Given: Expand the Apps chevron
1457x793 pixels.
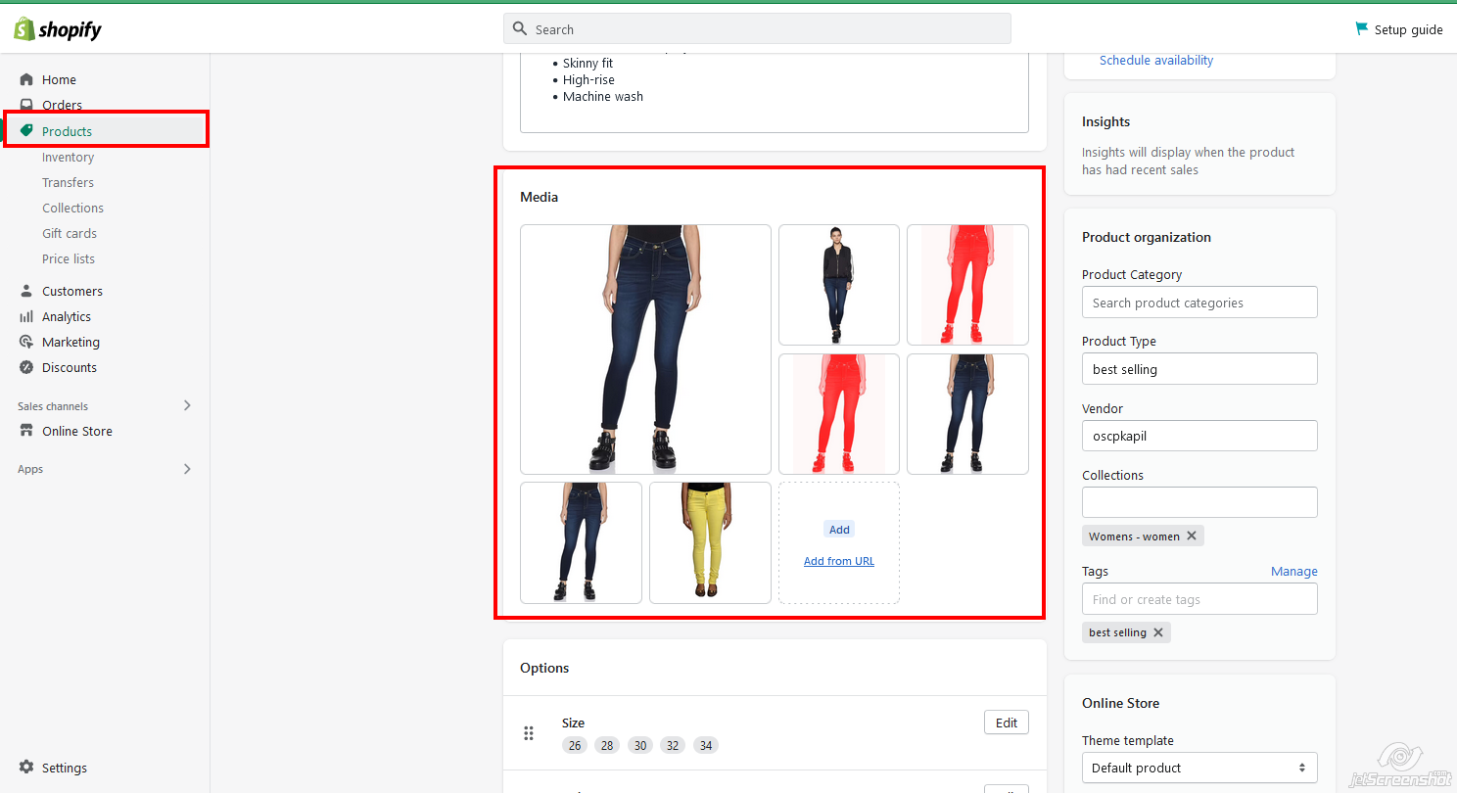Looking at the screenshot, I should [x=187, y=469].
